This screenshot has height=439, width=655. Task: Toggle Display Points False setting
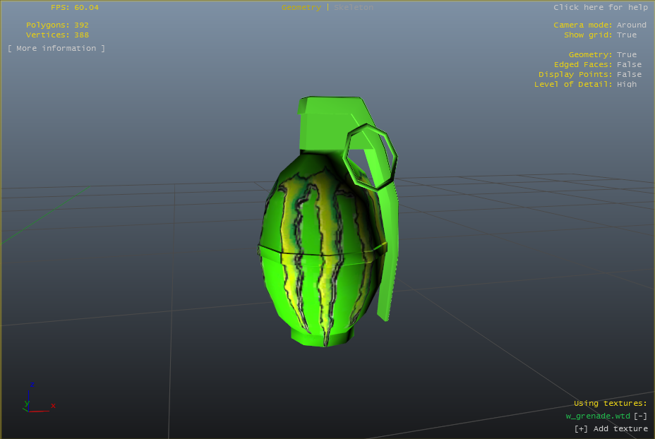click(x=629, y=74)
